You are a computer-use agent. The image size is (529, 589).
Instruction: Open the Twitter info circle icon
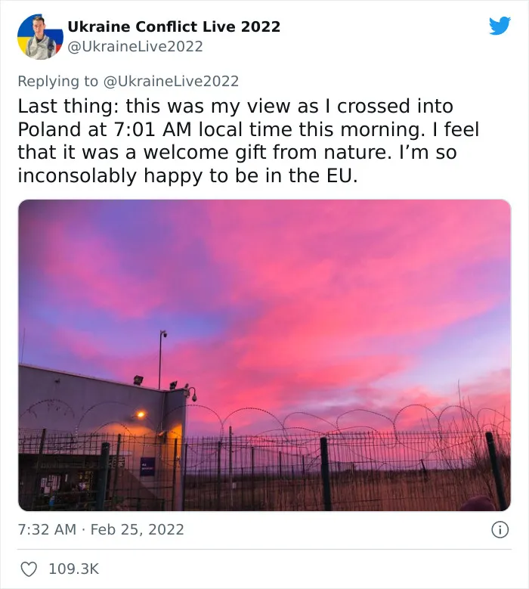500,530
